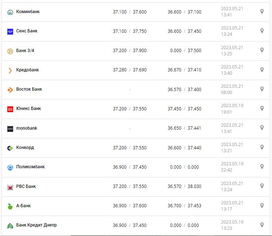Click the А-Банк green apple logo
The image size is (272, 236).
coord(10,206)
